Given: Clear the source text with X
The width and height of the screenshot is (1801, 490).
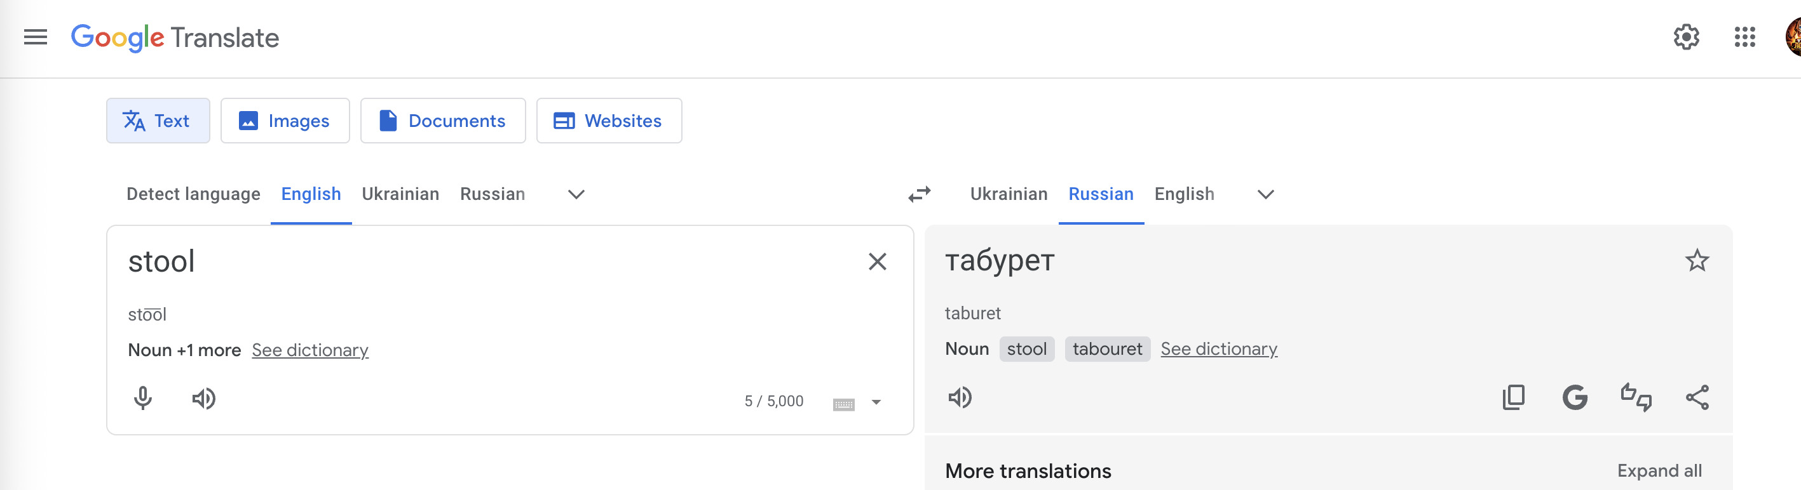Looking at the screenshot, I should tap(877, 262).
